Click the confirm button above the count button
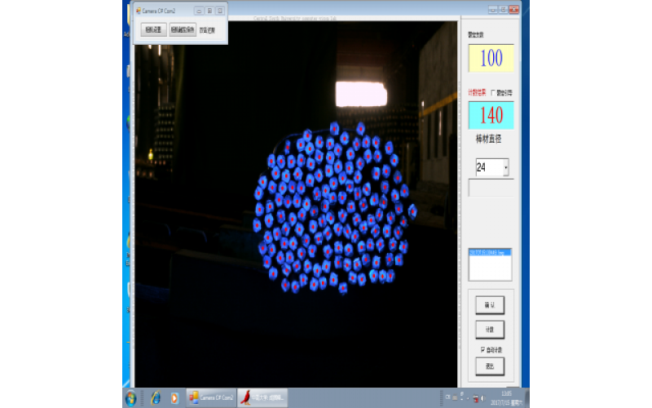This screenshot has width=652, height=408. pyautogui.click(x=490, y=305)
